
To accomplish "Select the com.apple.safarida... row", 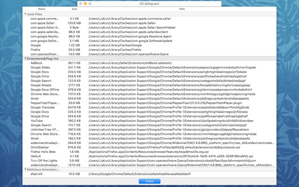I will 149,32.
